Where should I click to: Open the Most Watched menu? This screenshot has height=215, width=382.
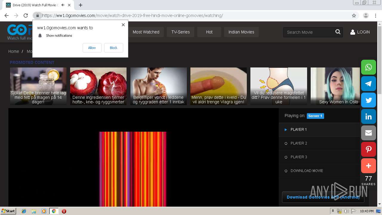pos(146,32)
